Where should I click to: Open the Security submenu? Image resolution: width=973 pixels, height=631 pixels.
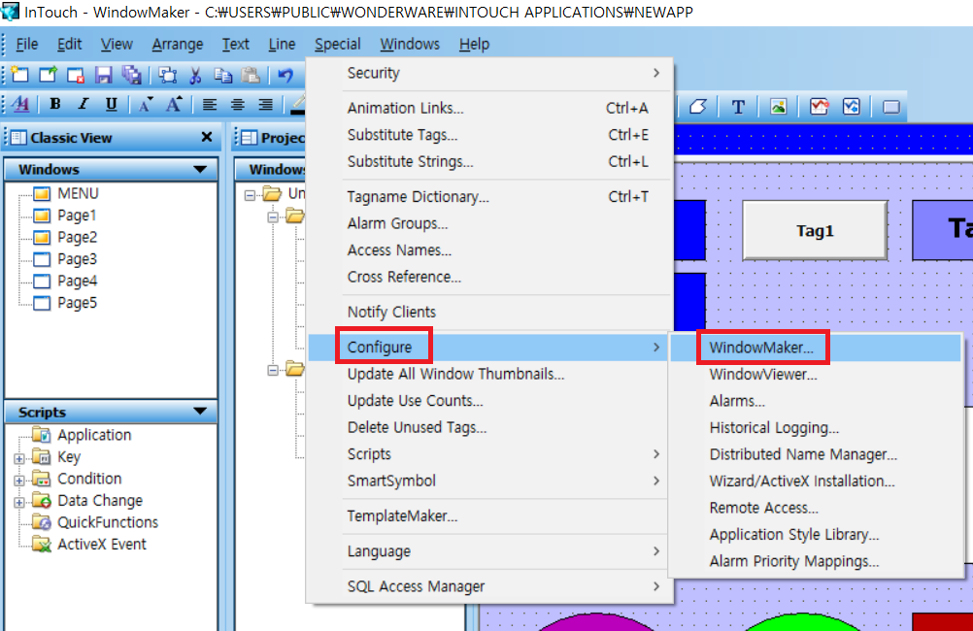(x=490, y=73)
